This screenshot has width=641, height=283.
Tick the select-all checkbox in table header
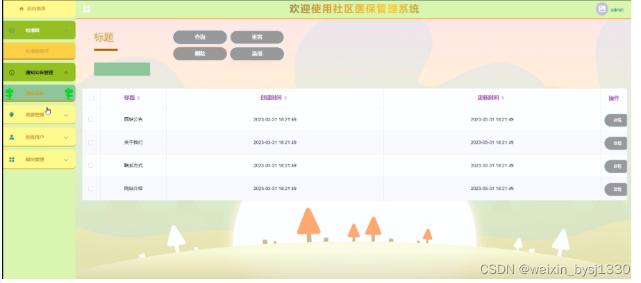(x=91, y=98)
